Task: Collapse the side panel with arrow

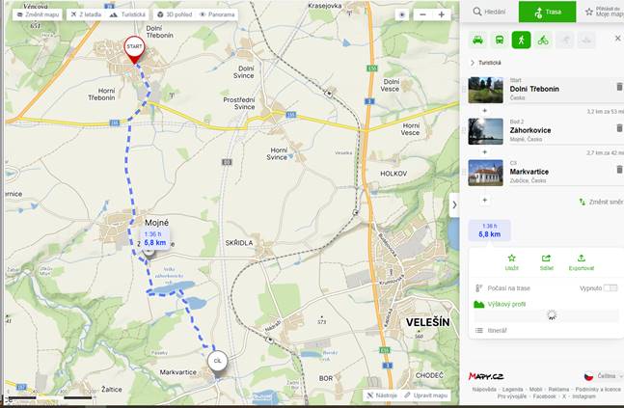Action: [454, 205]
